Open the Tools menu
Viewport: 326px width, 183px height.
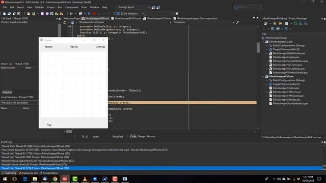[x=84, y=7]
